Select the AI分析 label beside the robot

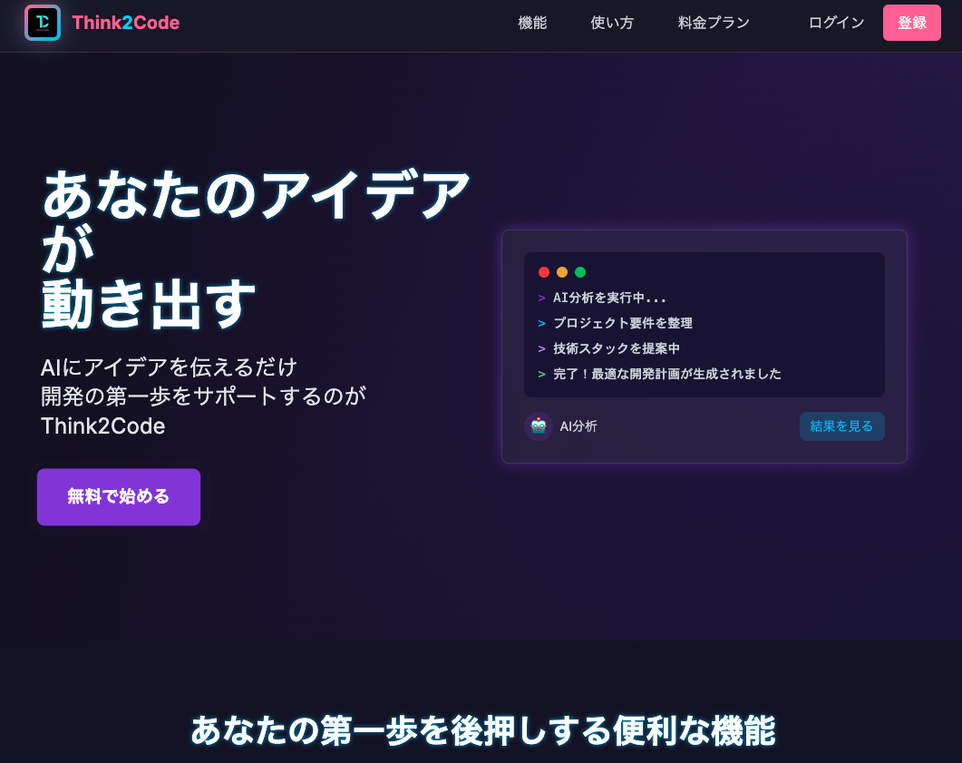pos(578,426)
